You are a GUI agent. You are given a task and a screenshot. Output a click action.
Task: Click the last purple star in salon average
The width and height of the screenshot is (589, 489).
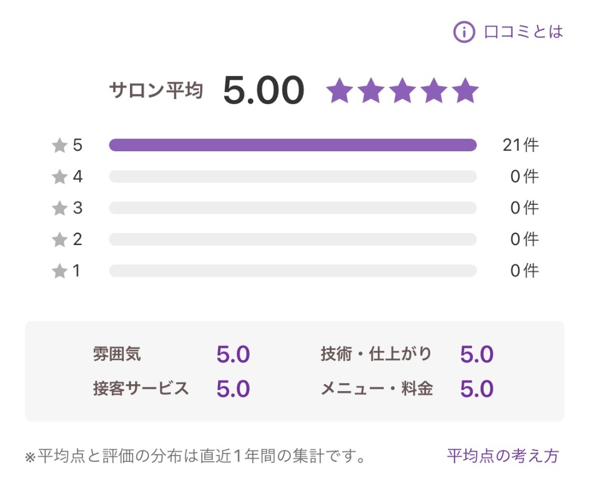pyautogui.click(x=465, y=91)
